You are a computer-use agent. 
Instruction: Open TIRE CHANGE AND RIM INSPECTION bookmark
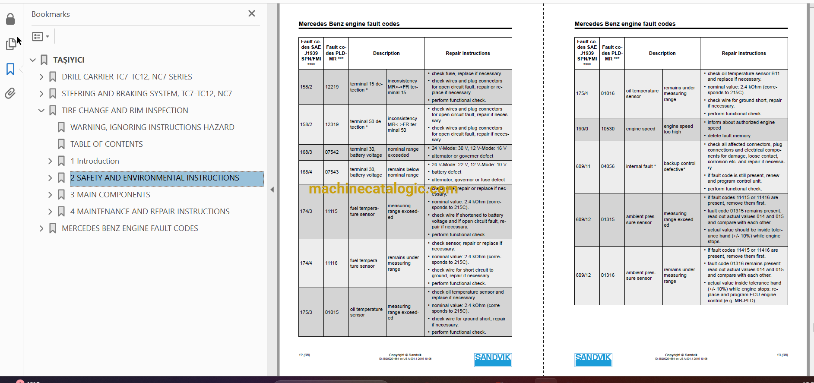[125, 111]
